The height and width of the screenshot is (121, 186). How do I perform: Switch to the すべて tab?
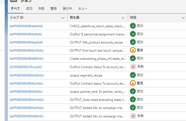point(15,9)
